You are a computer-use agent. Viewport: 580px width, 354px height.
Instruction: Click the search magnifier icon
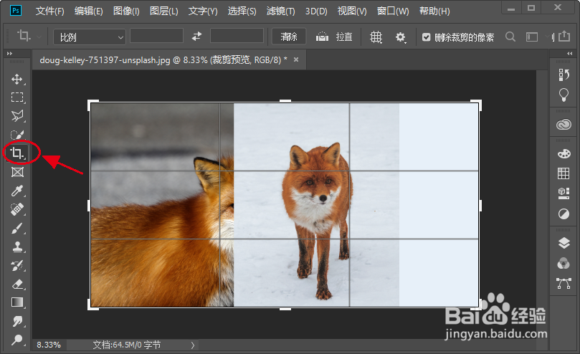tap(510, 37)
